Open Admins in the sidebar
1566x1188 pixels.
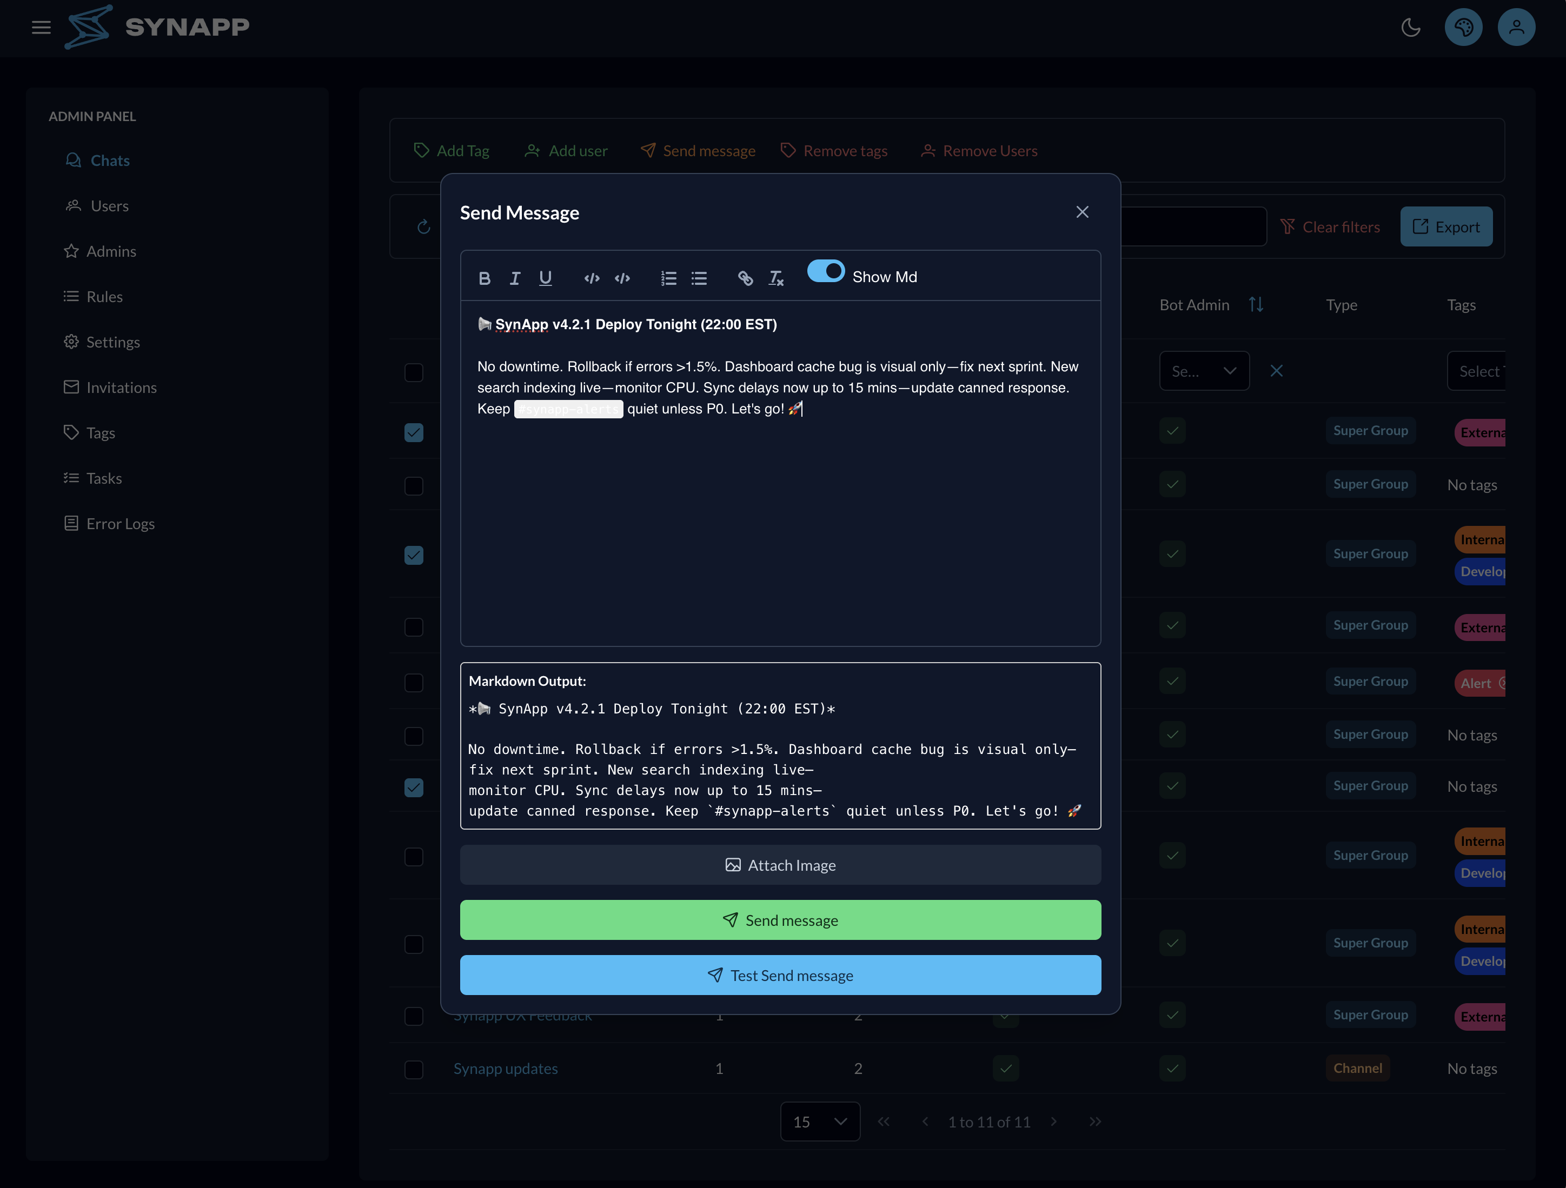pos(100,251)
